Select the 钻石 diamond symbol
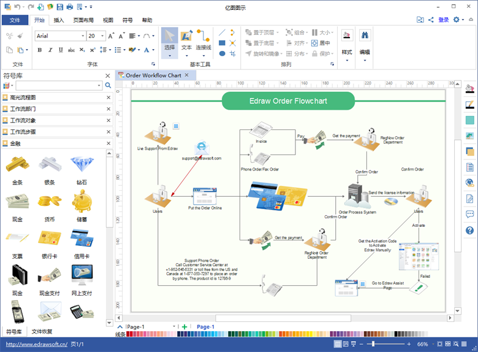Screen dimensions: 478x352 (82, 170)
